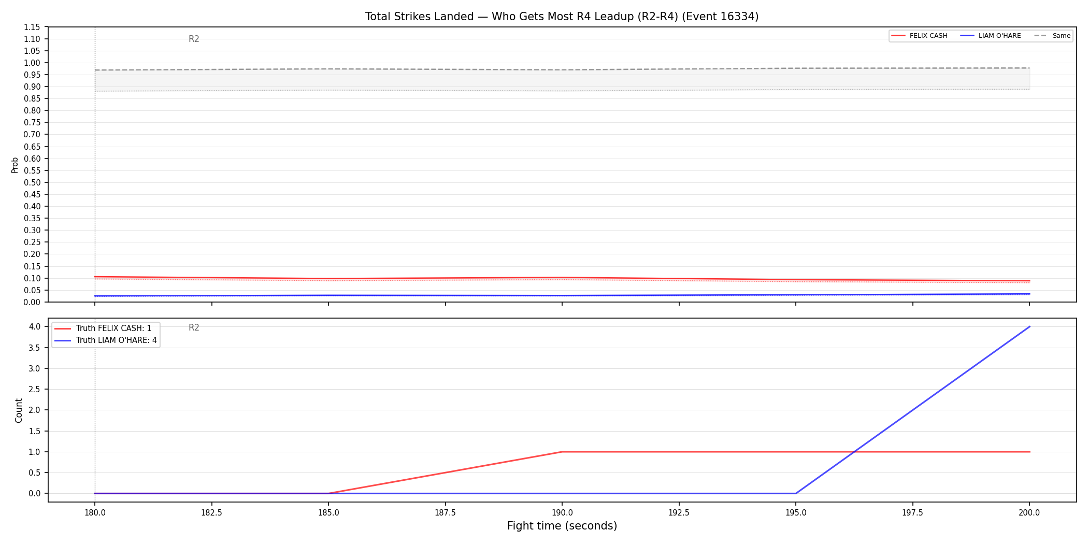Click the chart title mentioning Event 16334
The height and width of the screenshot is (544, 1088).
coord(562,17)
